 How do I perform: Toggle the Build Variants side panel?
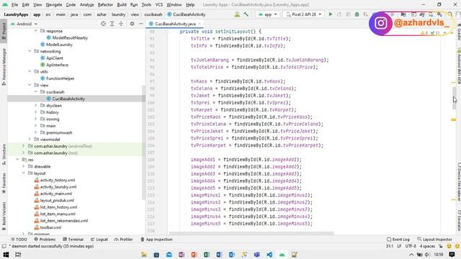point(4,216)
